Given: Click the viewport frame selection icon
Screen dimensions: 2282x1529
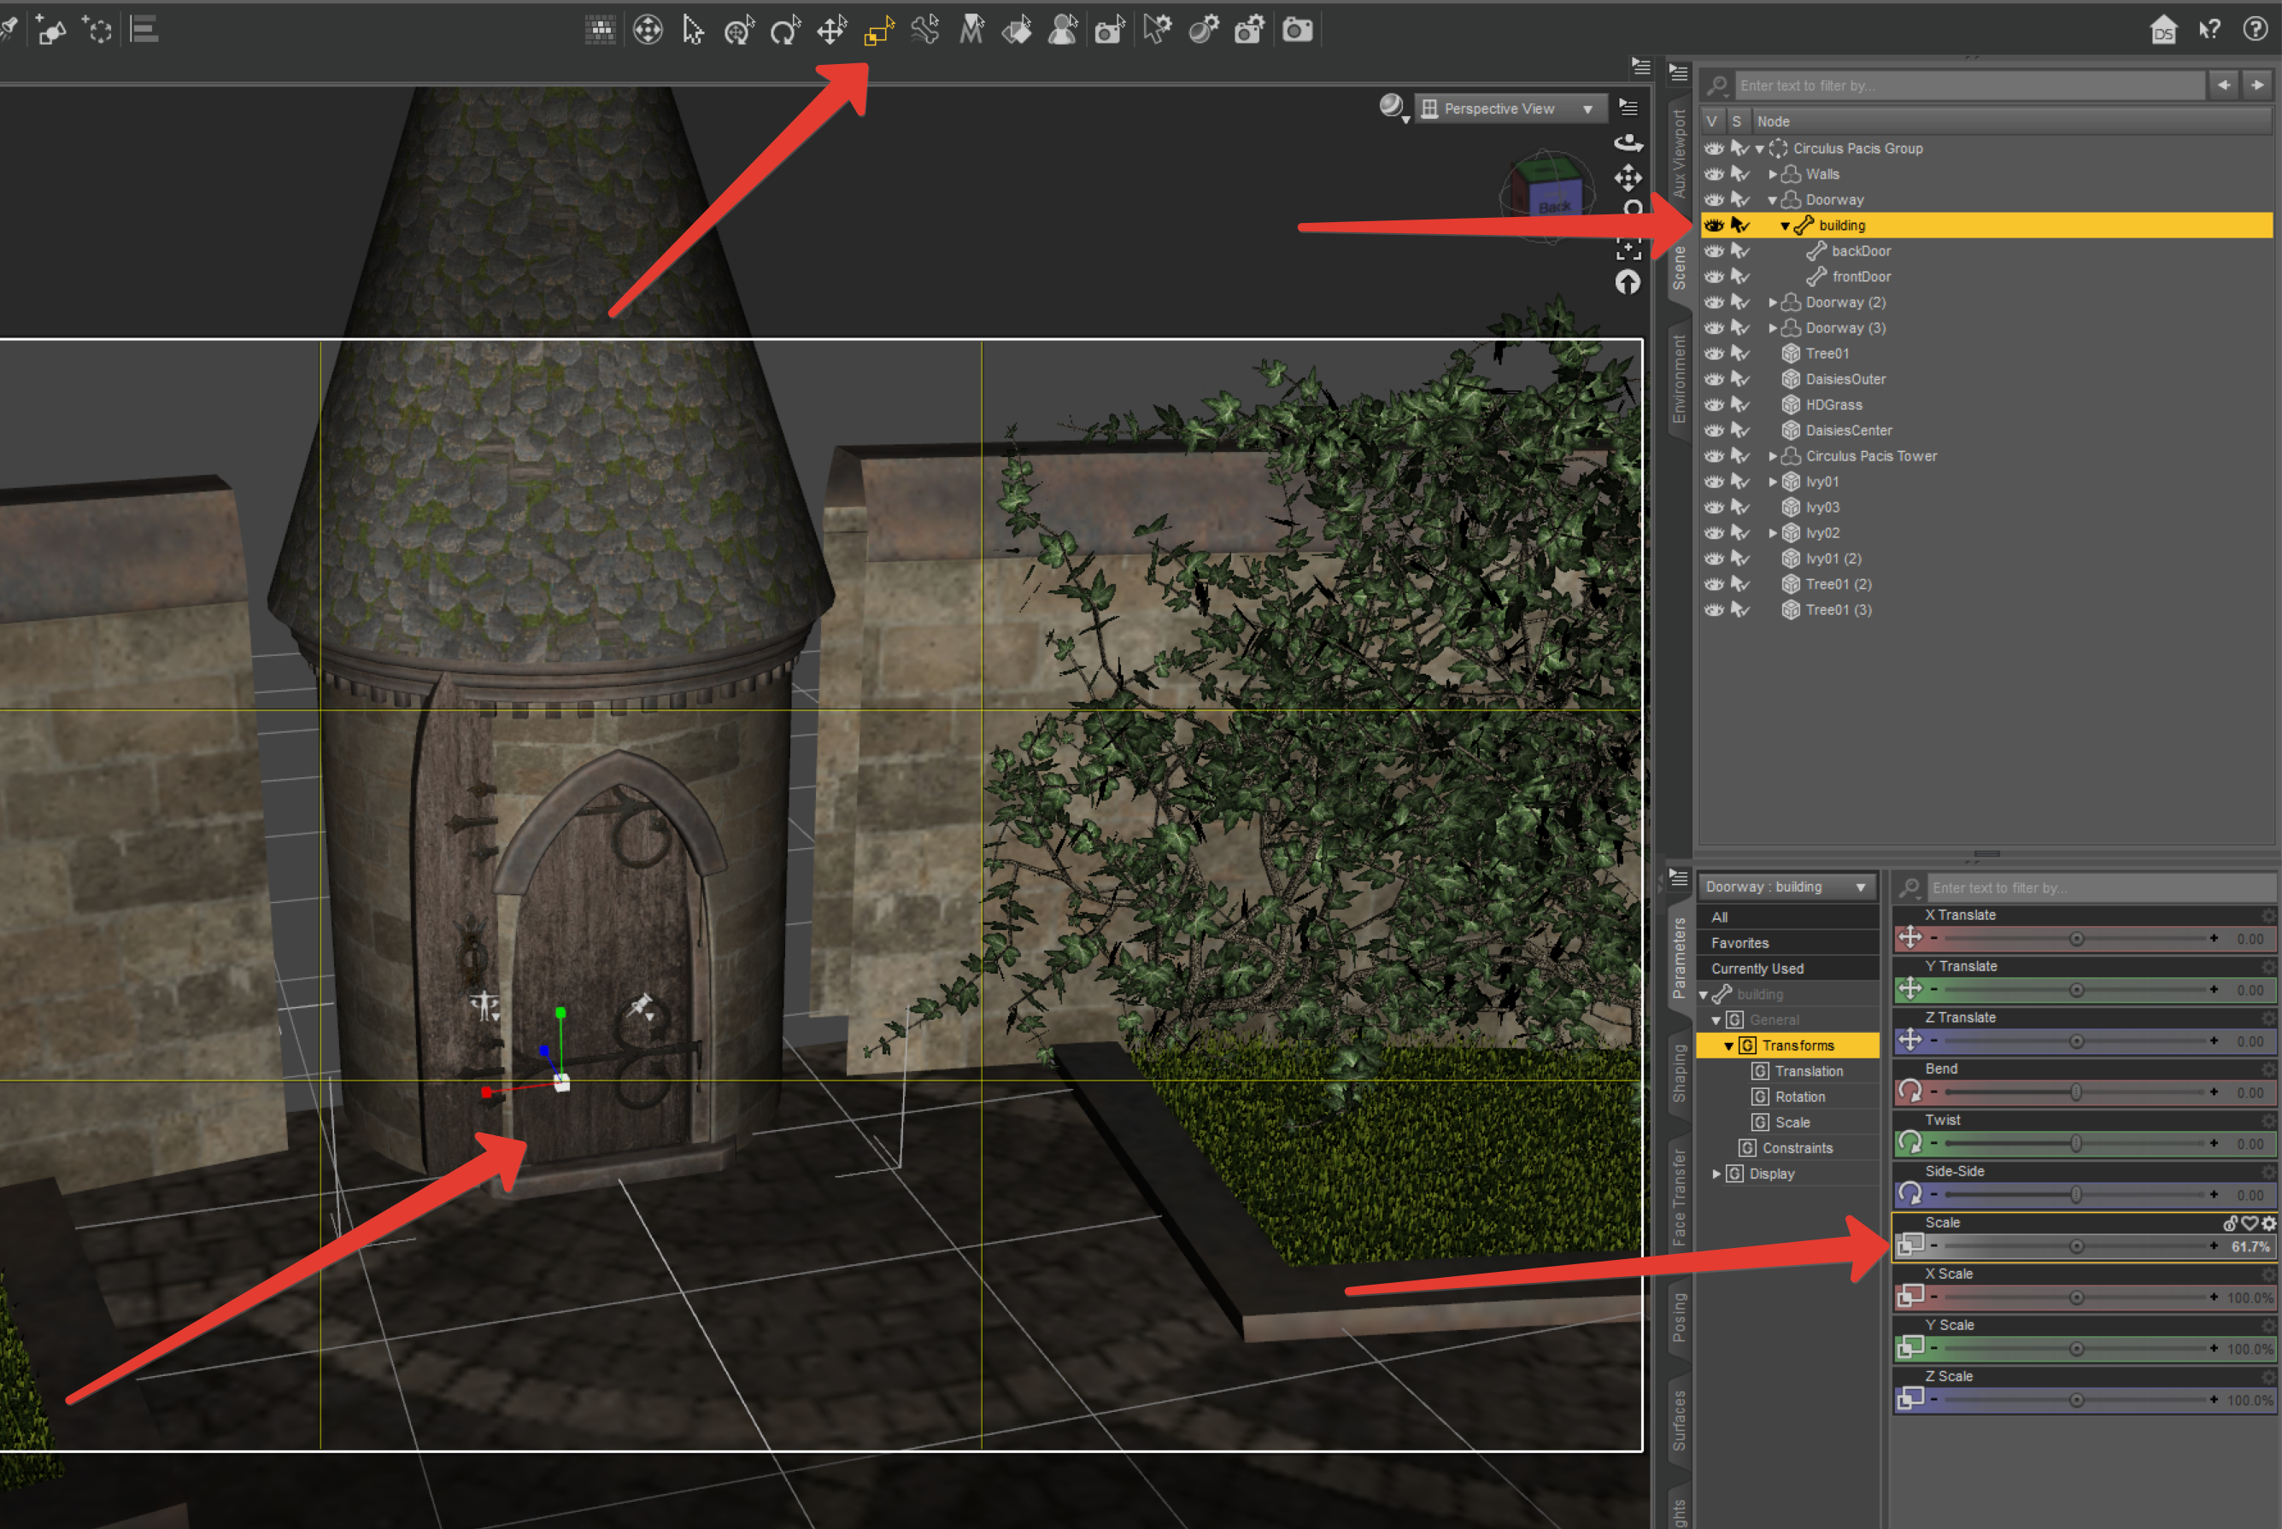Looking at the screenshot, I should (1628, 249).
